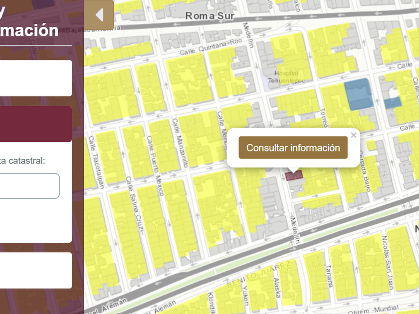Click the Hospital Tehuantepec map label
The width and height of the screenshot is (419, 314).
pyautogui.click(x=283, y=76)
